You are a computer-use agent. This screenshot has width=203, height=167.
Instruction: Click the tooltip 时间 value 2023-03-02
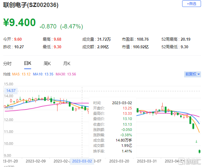122,103
